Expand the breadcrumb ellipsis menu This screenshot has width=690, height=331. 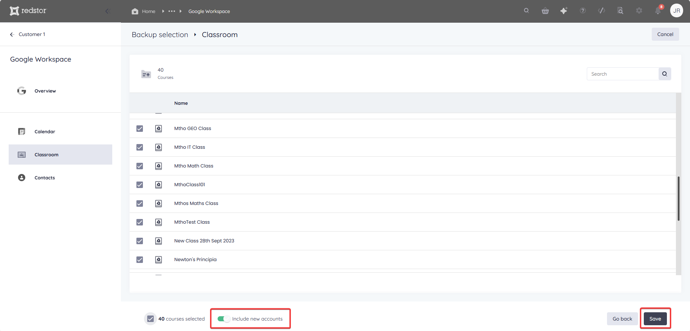[172, 11]
